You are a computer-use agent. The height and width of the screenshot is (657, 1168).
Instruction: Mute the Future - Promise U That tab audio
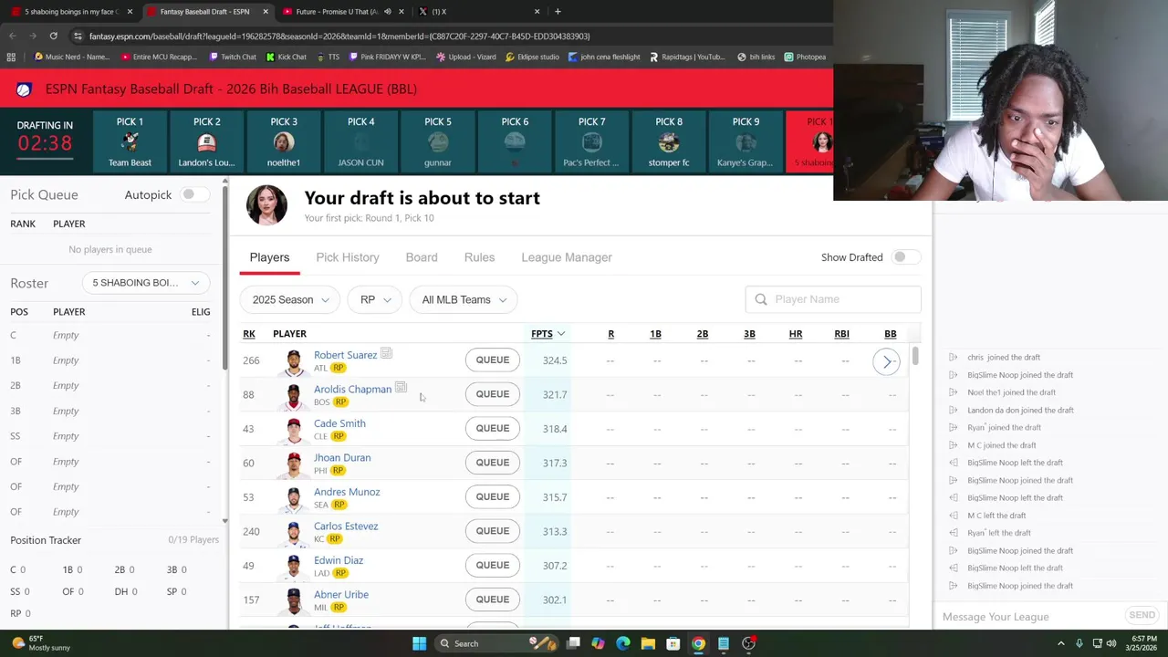coord(387,11)
